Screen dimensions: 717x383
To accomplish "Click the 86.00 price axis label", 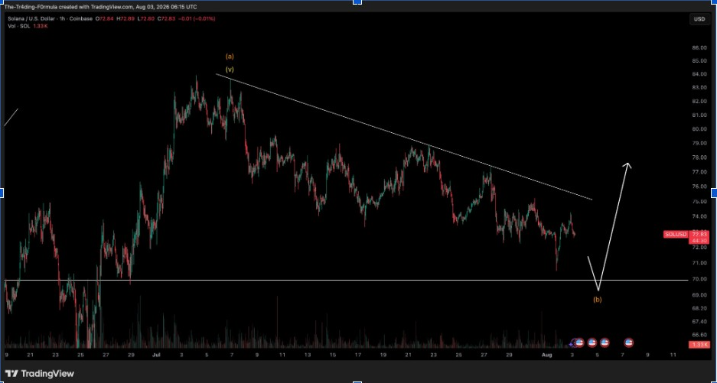I will [x=700, y=47].
